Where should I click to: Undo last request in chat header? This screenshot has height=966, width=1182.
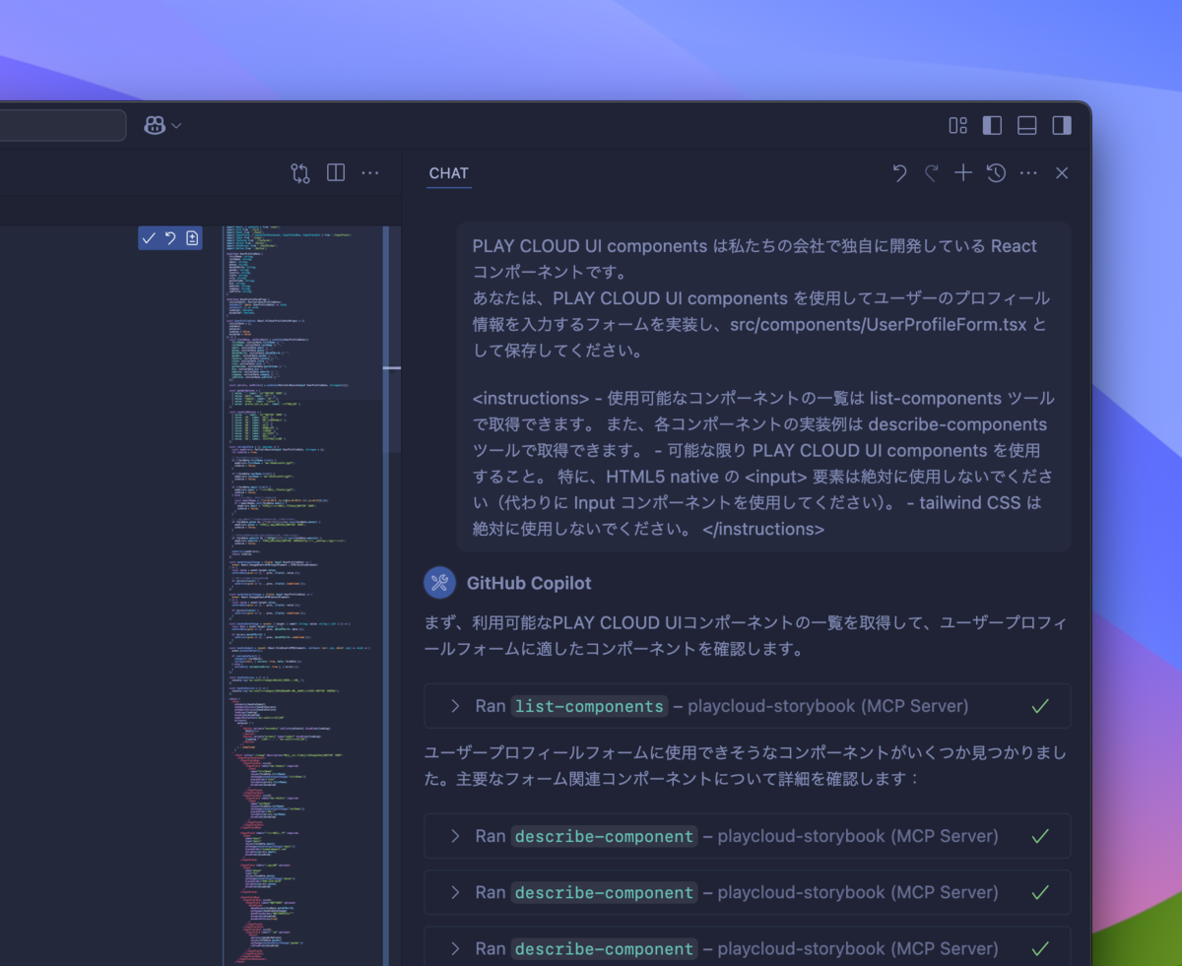(899, 173)
